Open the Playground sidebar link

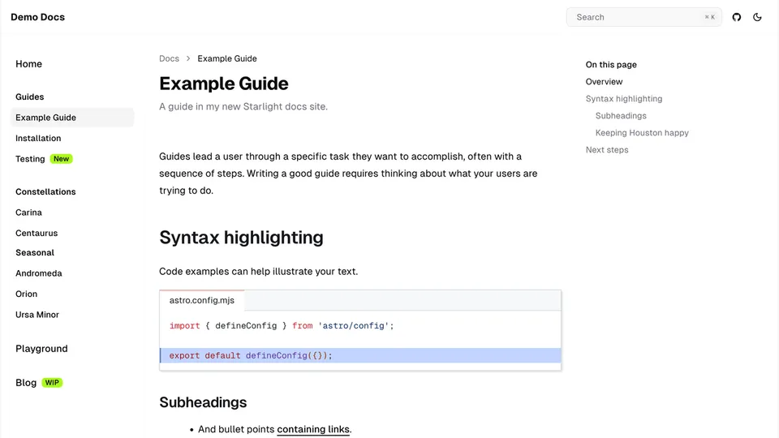click(41, 349)
